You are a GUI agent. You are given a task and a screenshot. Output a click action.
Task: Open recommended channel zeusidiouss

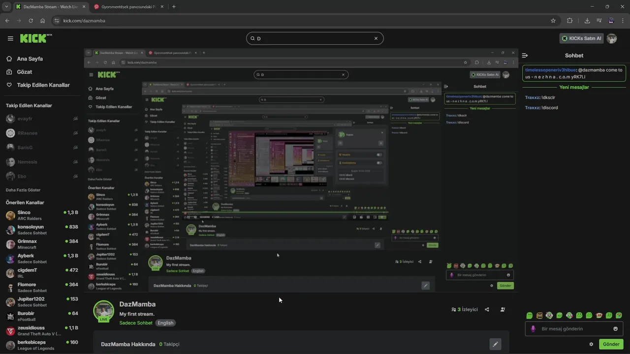pyautogui.click(x=42, y=330)
